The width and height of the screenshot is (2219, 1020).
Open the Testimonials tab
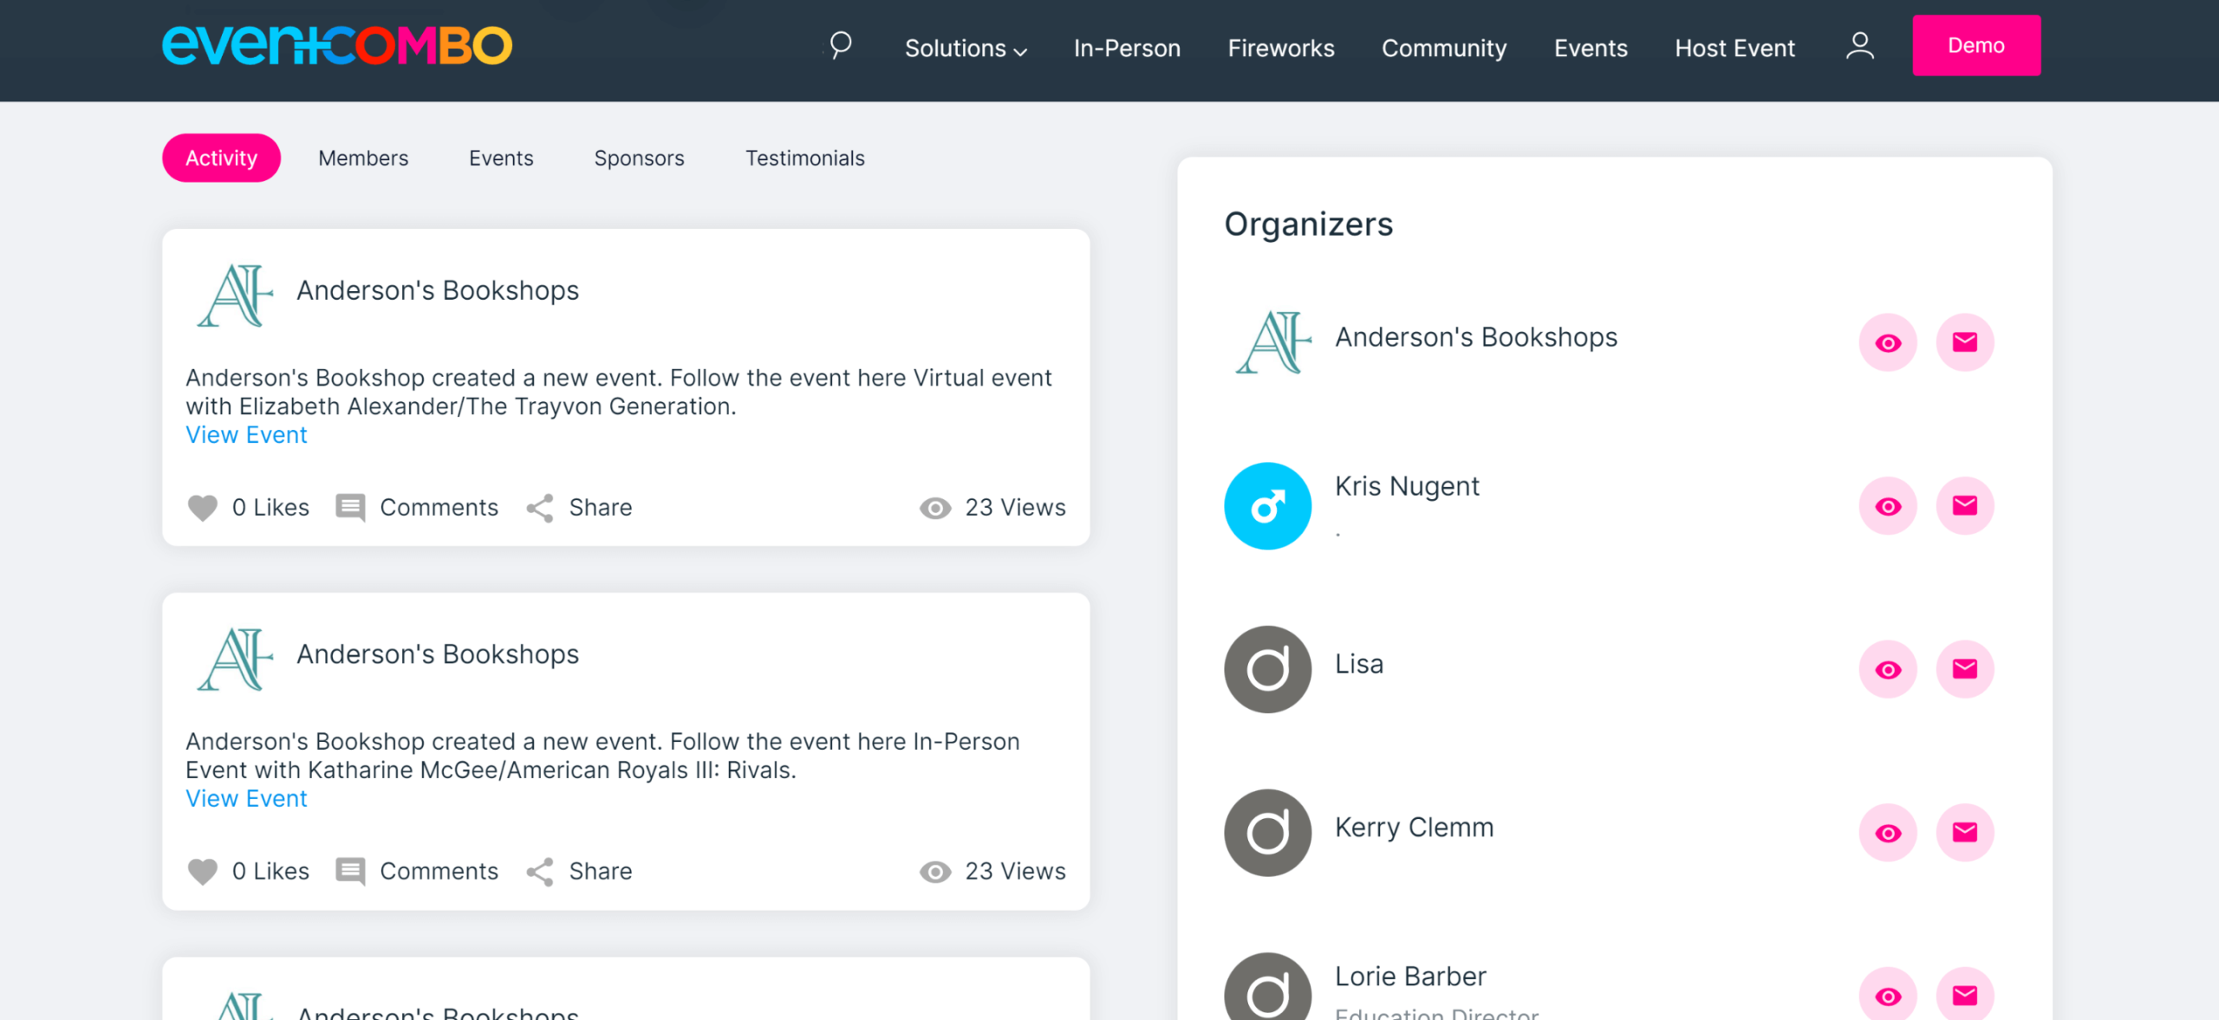[804, 158]
